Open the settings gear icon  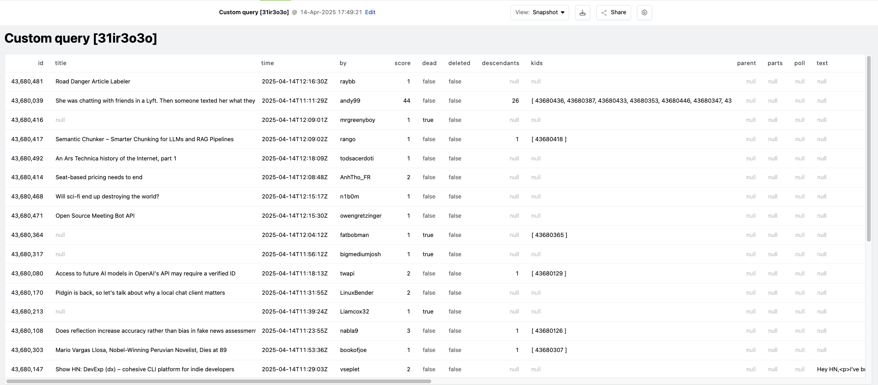pos(644,13)
